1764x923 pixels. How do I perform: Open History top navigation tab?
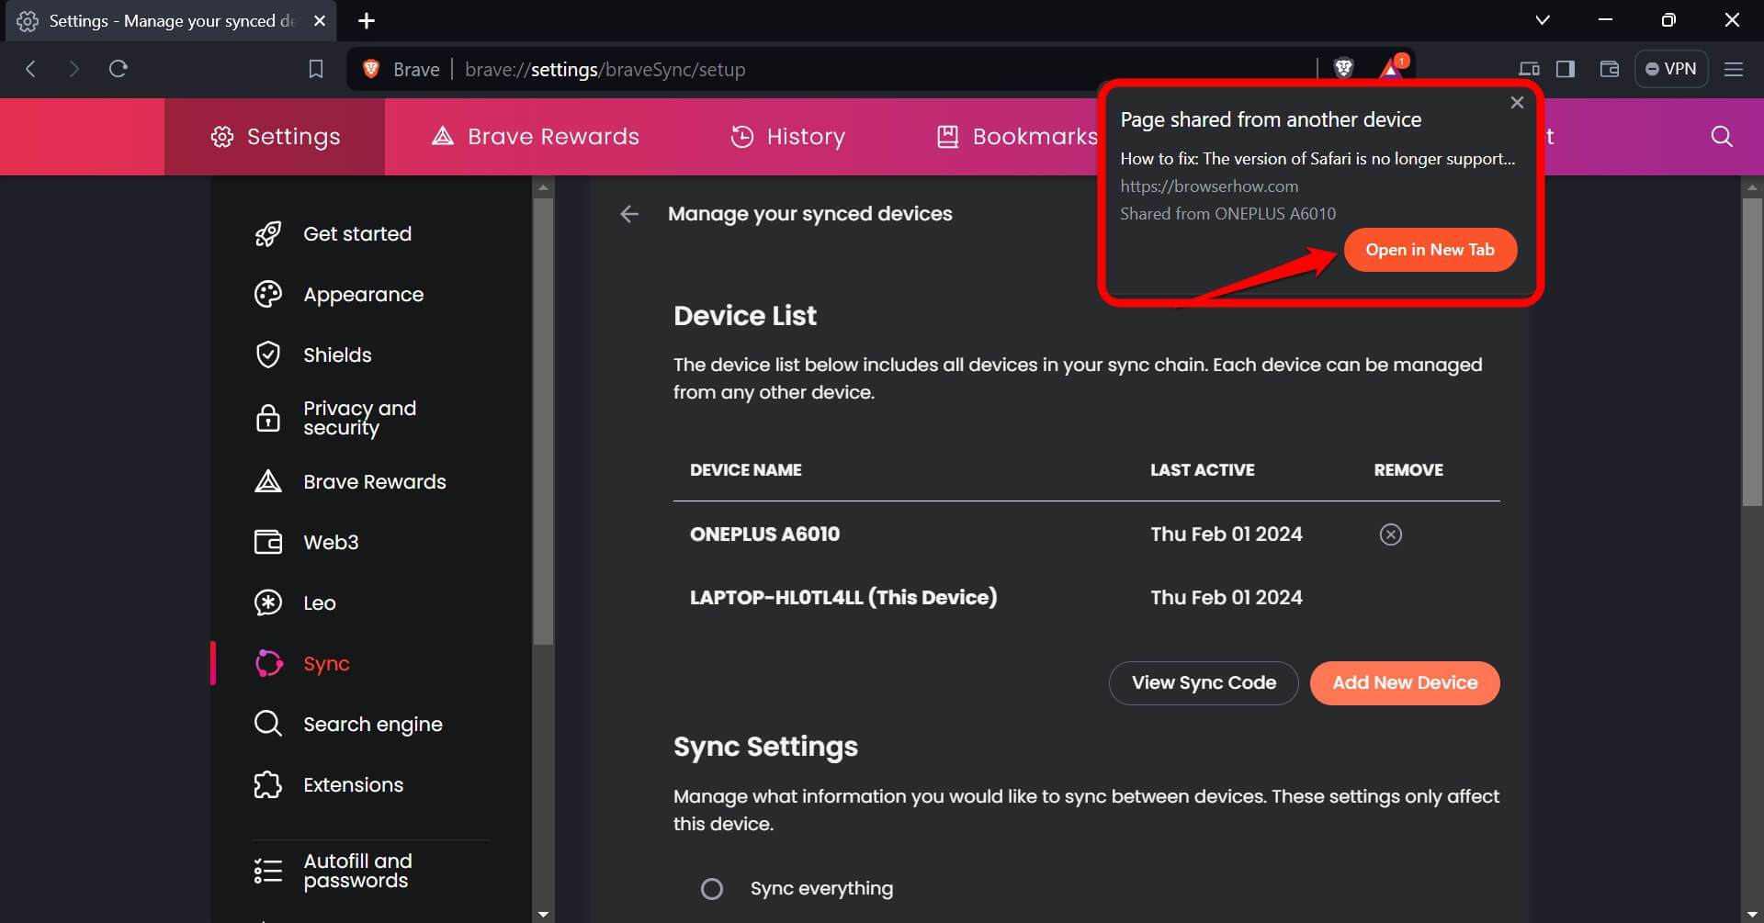pyautogui.click(x=787, y=137)
